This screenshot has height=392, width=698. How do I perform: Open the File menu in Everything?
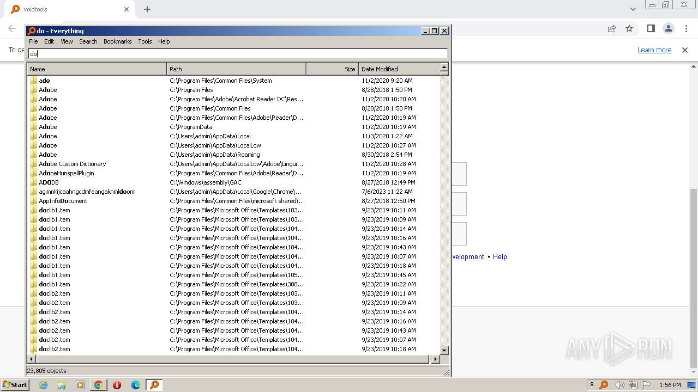[33, 41]
